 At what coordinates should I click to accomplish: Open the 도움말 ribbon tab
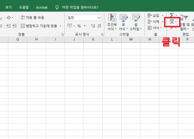tap(24, 7)
